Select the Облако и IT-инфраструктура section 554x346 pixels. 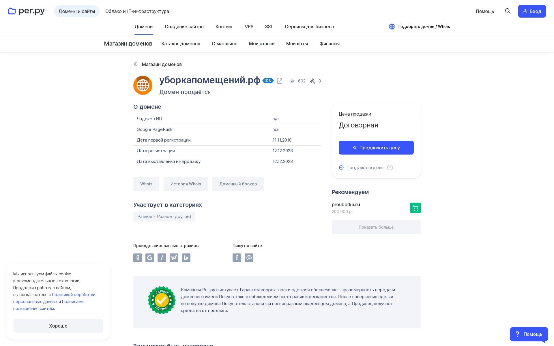137,11
